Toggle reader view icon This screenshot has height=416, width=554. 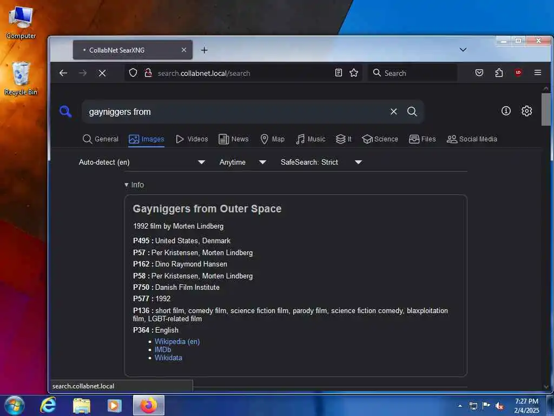pyautogui.click(x=339, y=73)
